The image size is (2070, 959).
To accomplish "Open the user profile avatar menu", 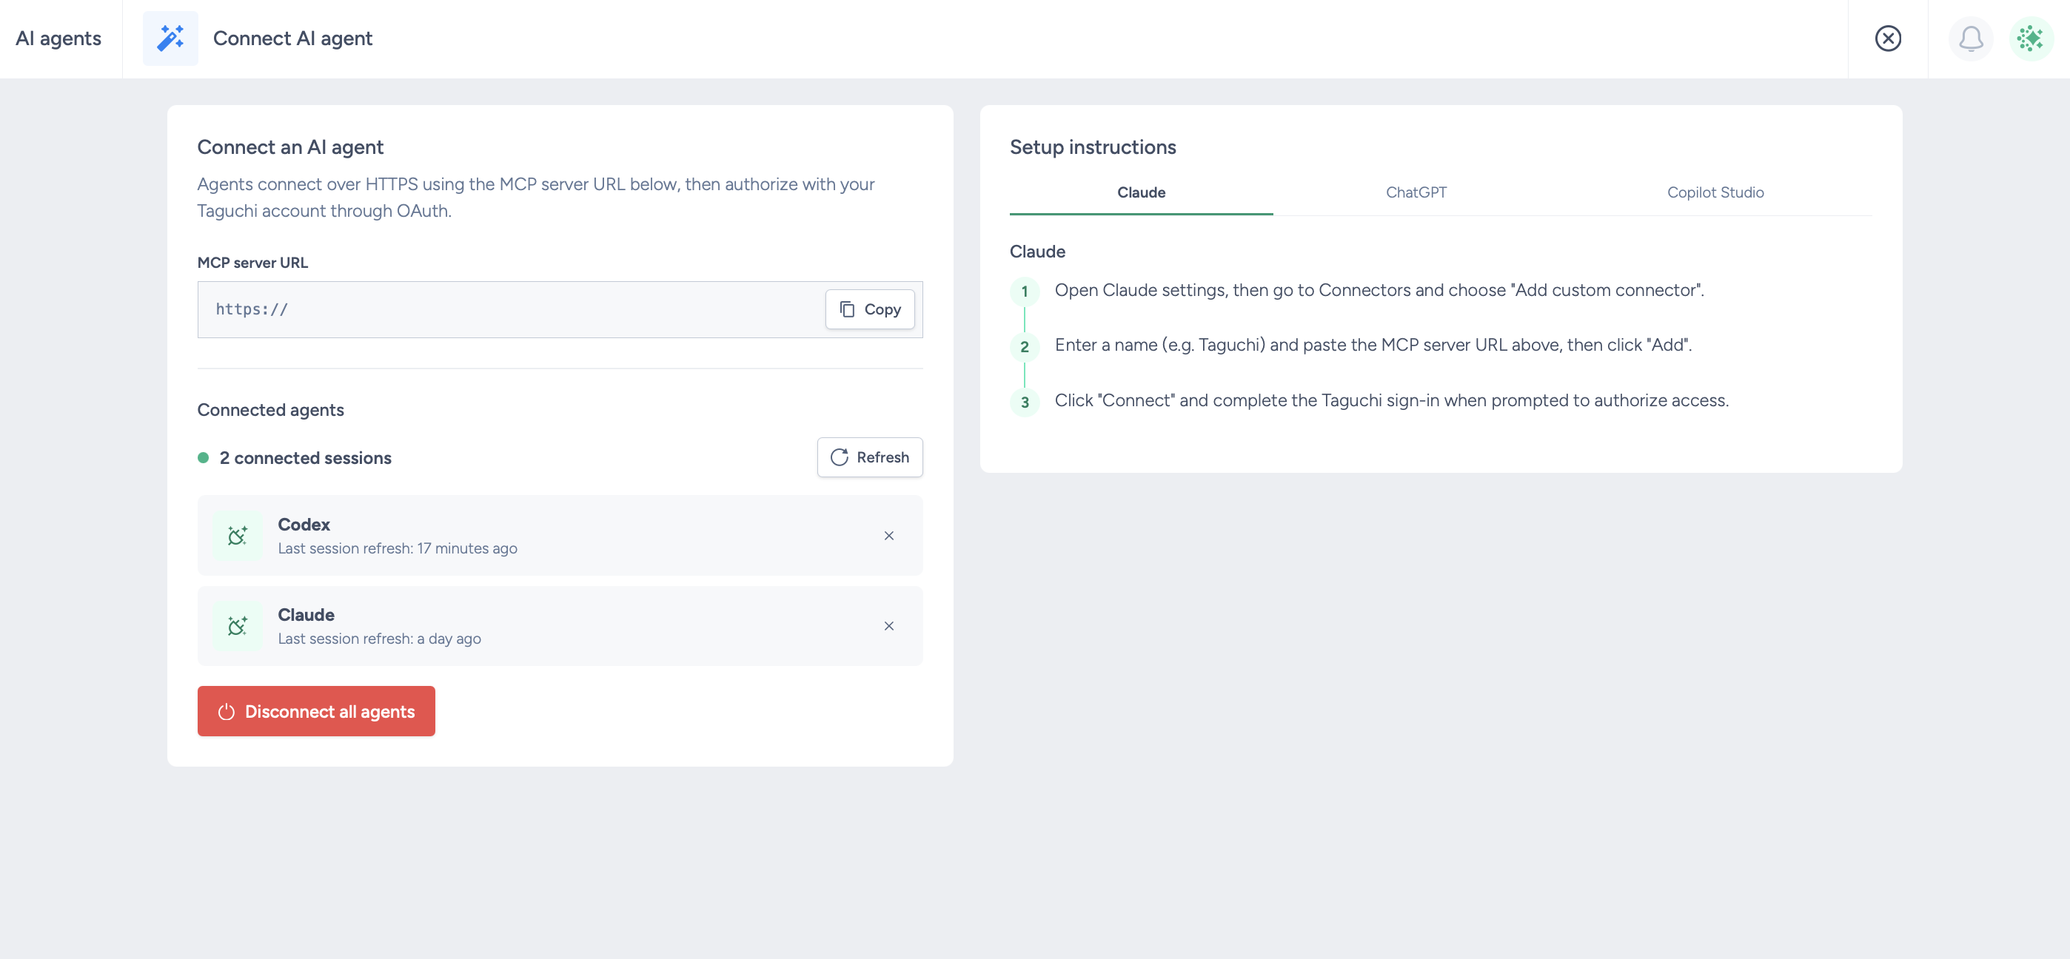I will click(x=2031, y=38).
